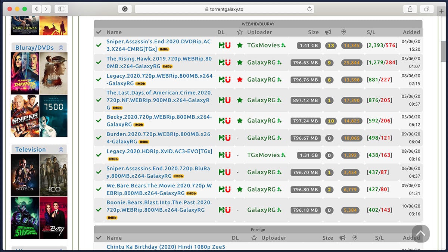Open the Sniper.Assassin's.End.2020.DVDRip torrent page

coord(159,45)
